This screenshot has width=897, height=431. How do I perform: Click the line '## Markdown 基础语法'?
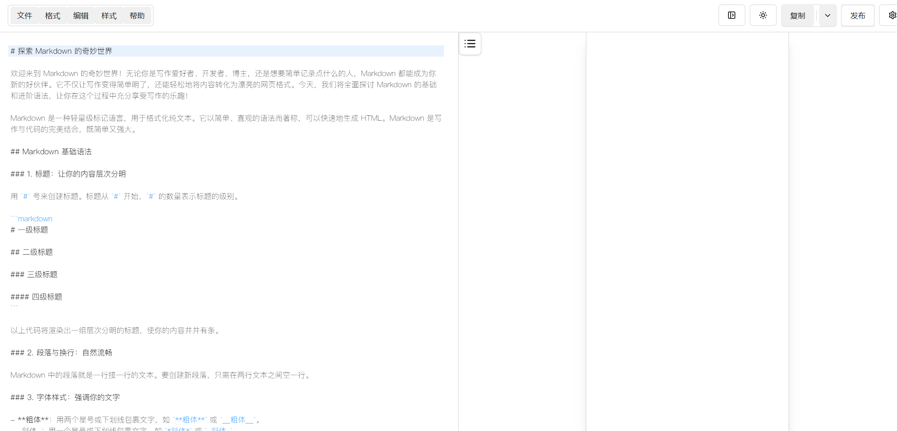coord(51,151)
